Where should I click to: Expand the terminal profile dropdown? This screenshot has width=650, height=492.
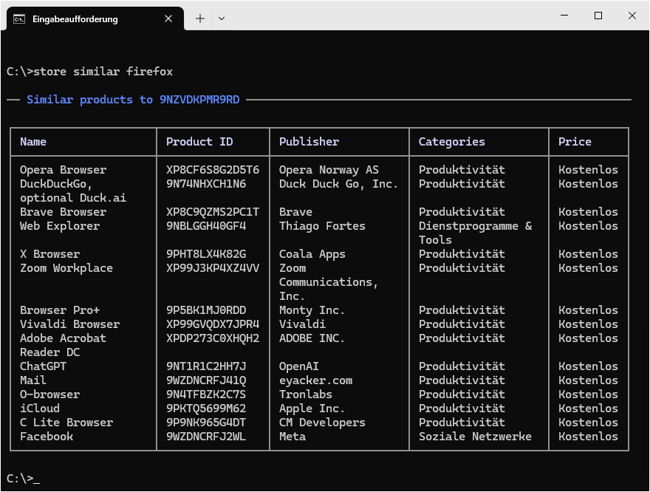point(222,18)
